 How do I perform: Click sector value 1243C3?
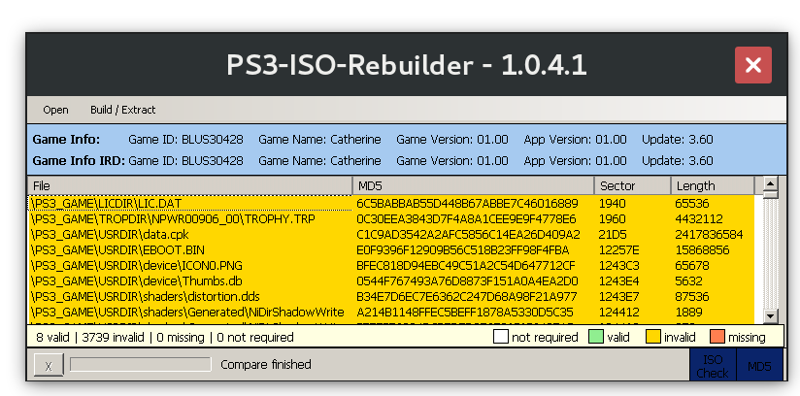618,265
